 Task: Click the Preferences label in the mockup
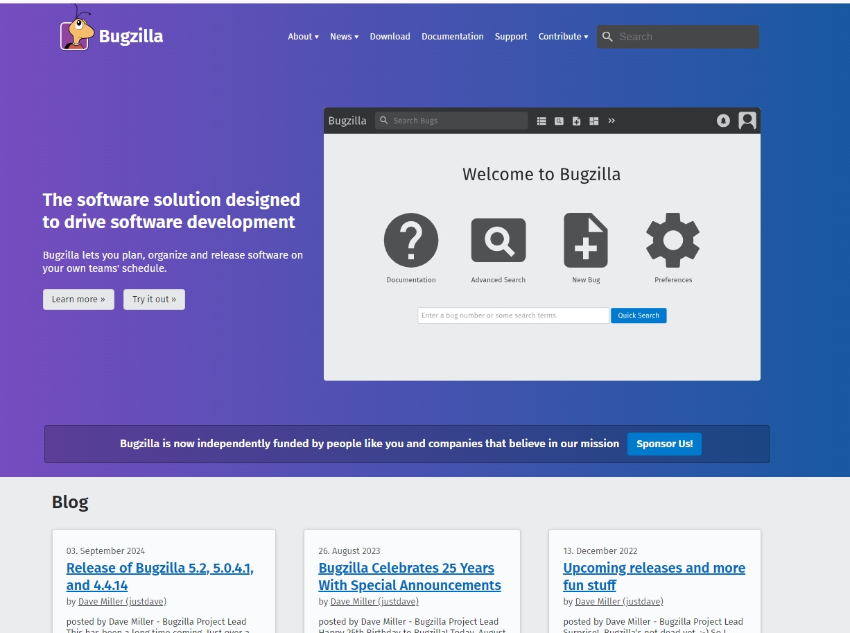(673, 280)
